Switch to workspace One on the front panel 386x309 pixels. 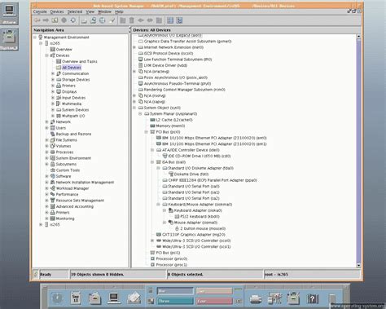coord(175,291)
